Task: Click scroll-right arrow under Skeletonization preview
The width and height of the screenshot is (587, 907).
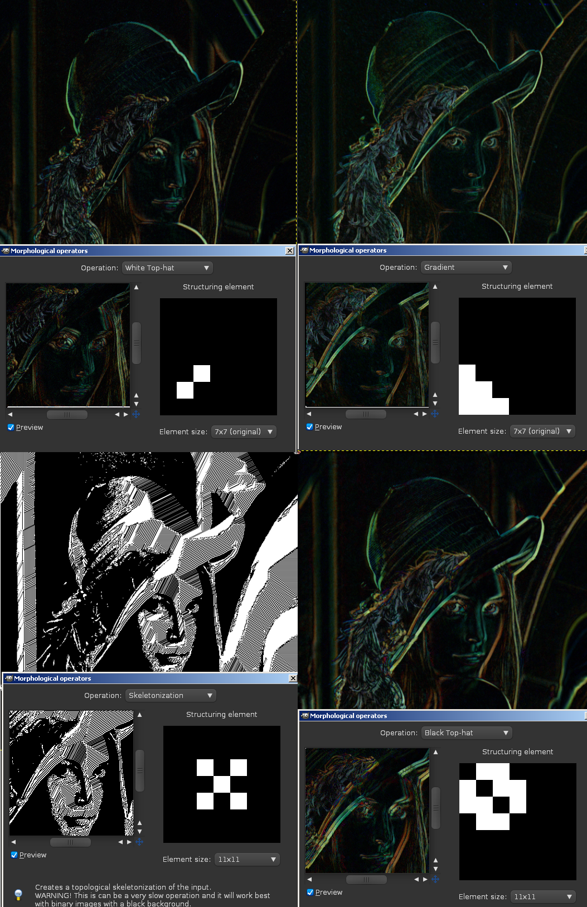Action: click(x=129, y=842)
